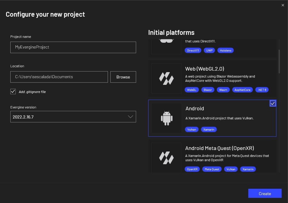Viewport: 288px width, 203px height.
Task: Click the Project name text field
Action: click(73, 47)
